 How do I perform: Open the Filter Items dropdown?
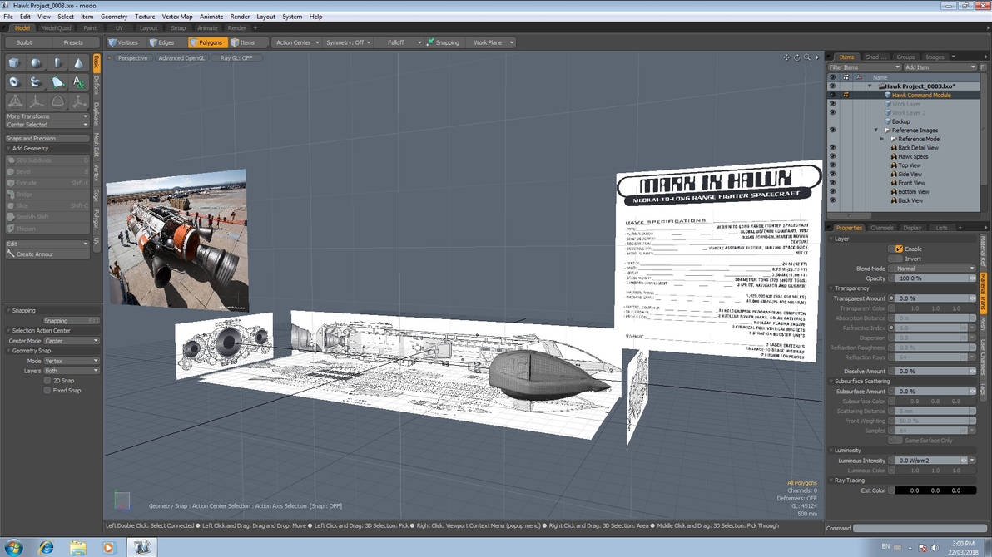(x=864, y=67)
